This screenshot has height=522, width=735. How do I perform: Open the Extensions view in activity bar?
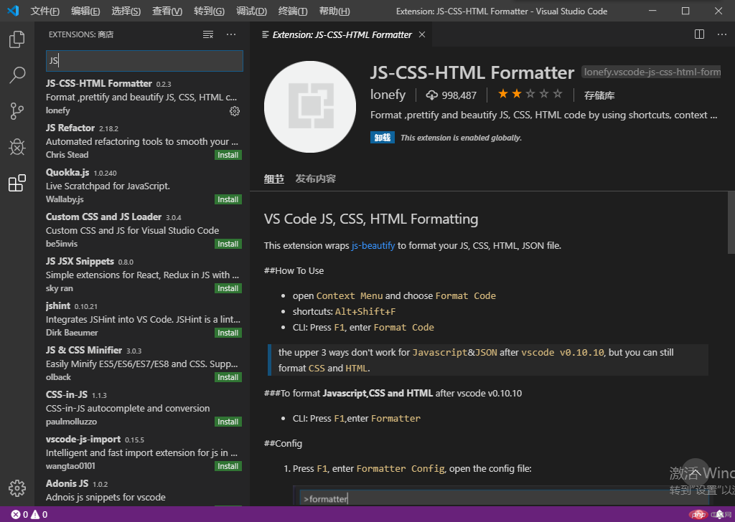(x=17, y=183)
